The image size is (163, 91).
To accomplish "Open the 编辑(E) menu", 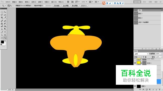I will (15, 2).
